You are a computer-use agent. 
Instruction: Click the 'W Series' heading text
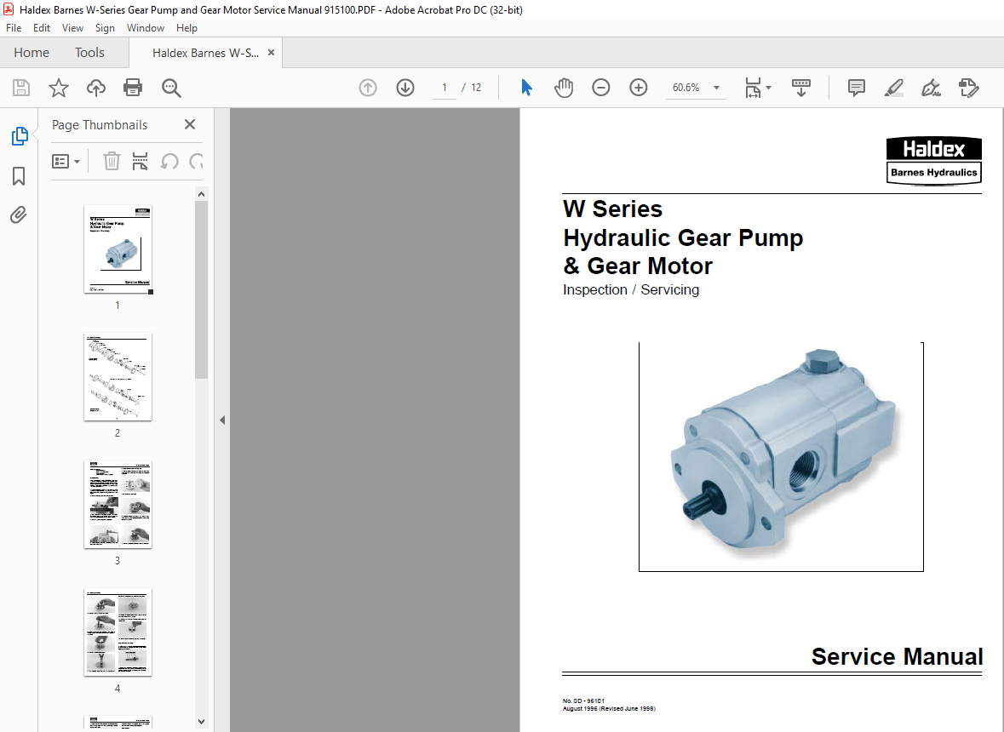pyautogui.click(x=613, y=209)
